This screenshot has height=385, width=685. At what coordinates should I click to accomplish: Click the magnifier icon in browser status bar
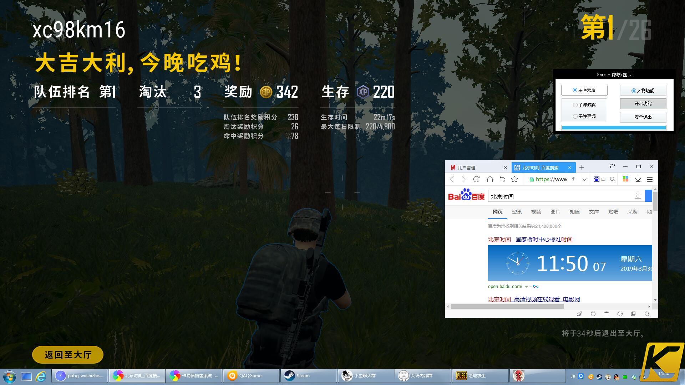tap(647, 314)
